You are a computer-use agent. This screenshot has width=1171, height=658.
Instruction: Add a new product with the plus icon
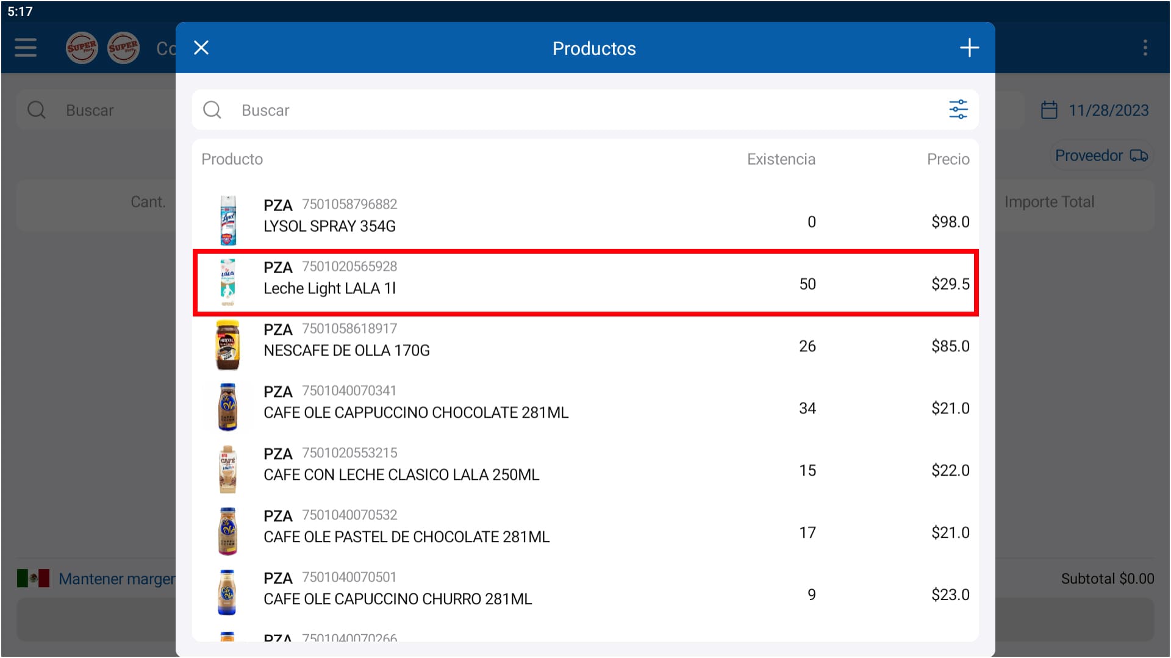point(969,48)
